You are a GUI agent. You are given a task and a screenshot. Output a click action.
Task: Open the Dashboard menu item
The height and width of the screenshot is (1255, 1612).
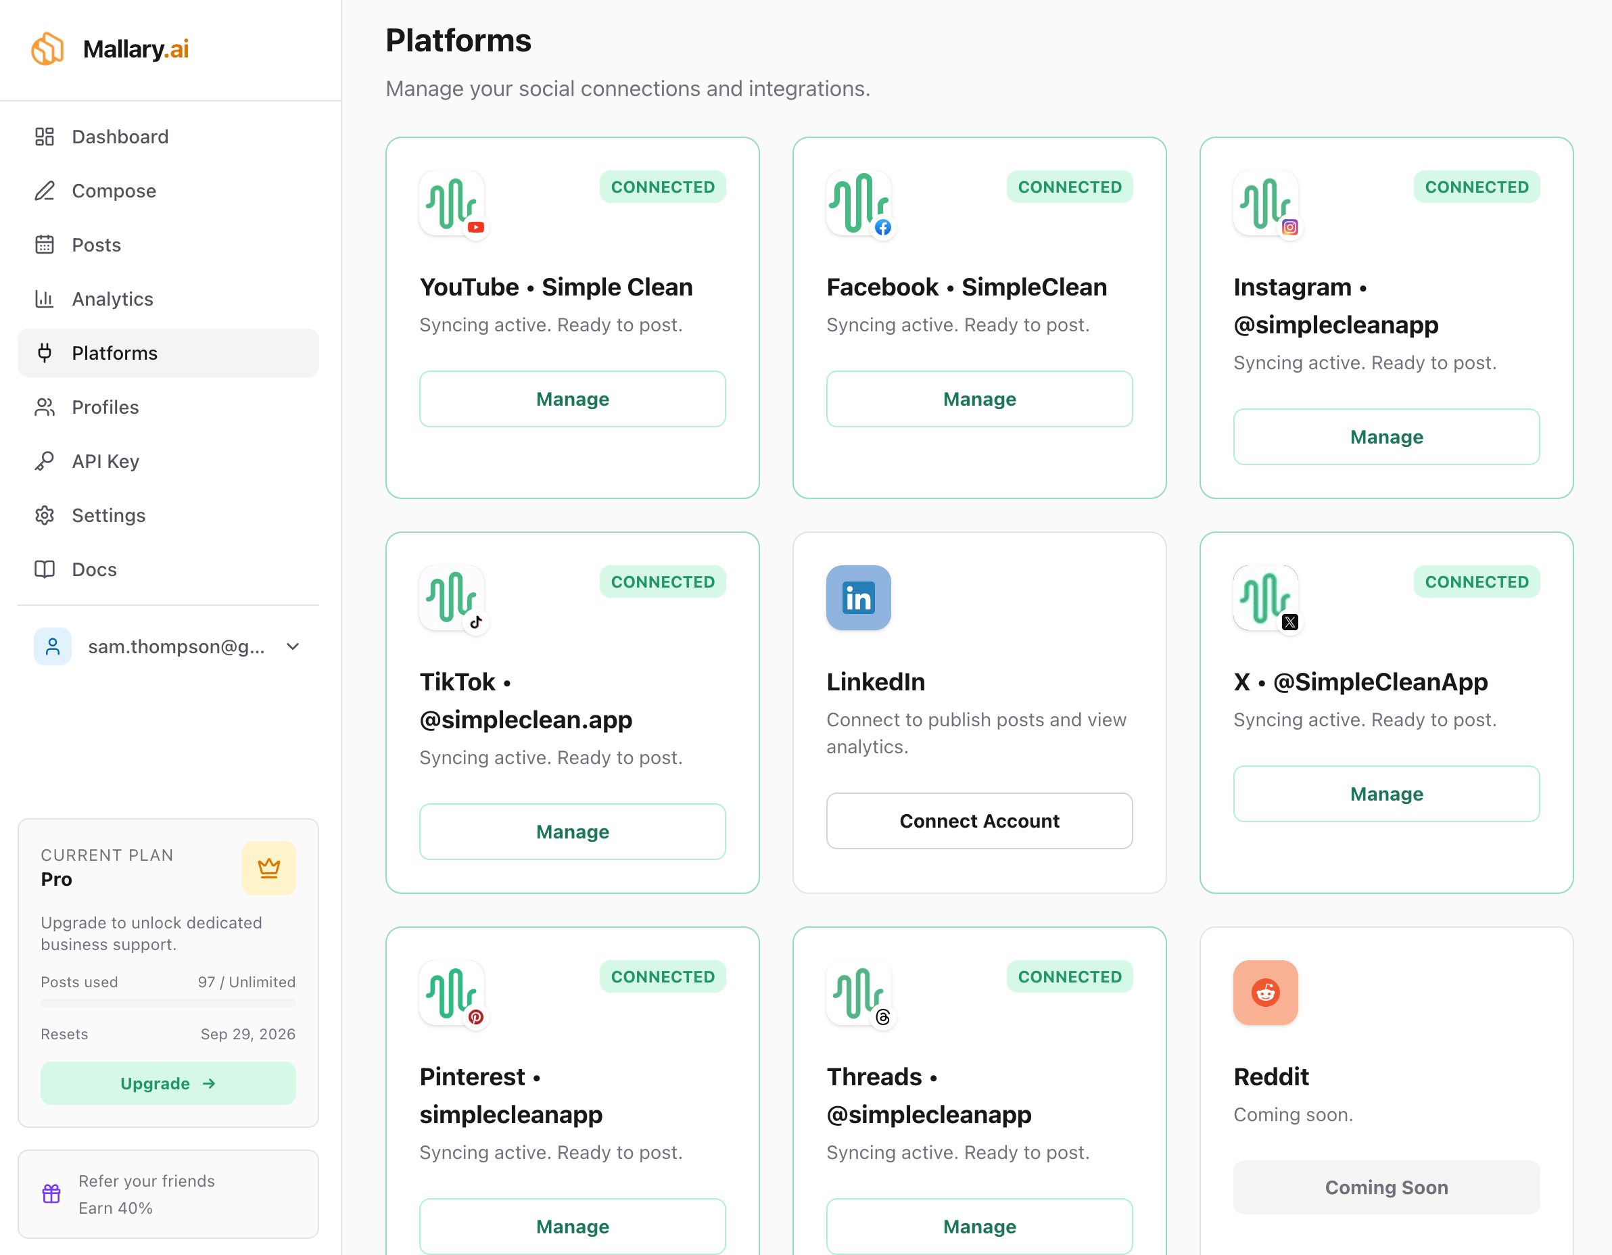click(x=168, y=137)
